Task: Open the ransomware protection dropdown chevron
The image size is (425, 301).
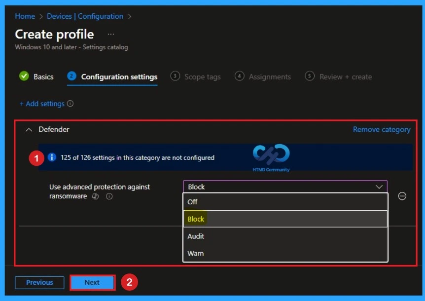Action: click(379, 187)
